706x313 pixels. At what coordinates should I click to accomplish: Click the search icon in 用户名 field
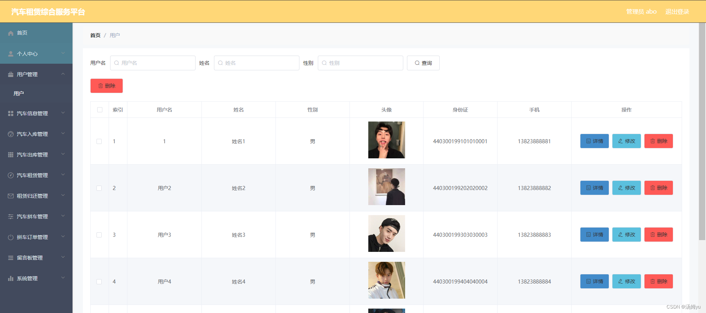tap(116, 63)
